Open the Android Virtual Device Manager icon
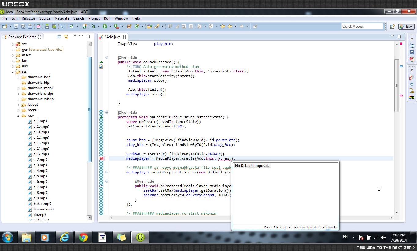Screen dimensions: 417x251 click(x=54, y=26)
